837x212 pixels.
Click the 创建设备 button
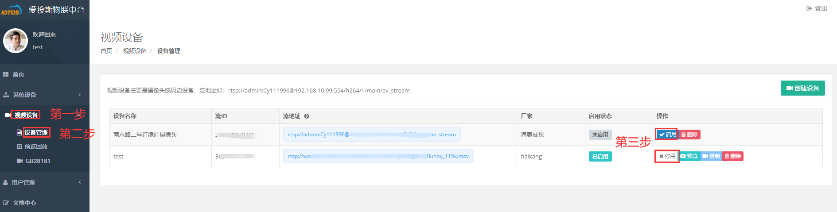(x=802, y=88)
